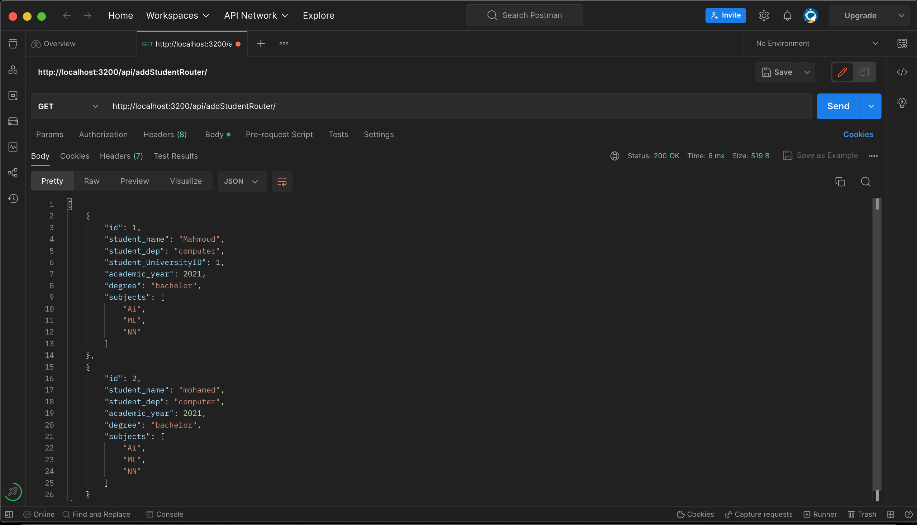Viewport: 917px width, 525px height.
Task: Change JSON response format dropdown
Action: tap(242, 181)
